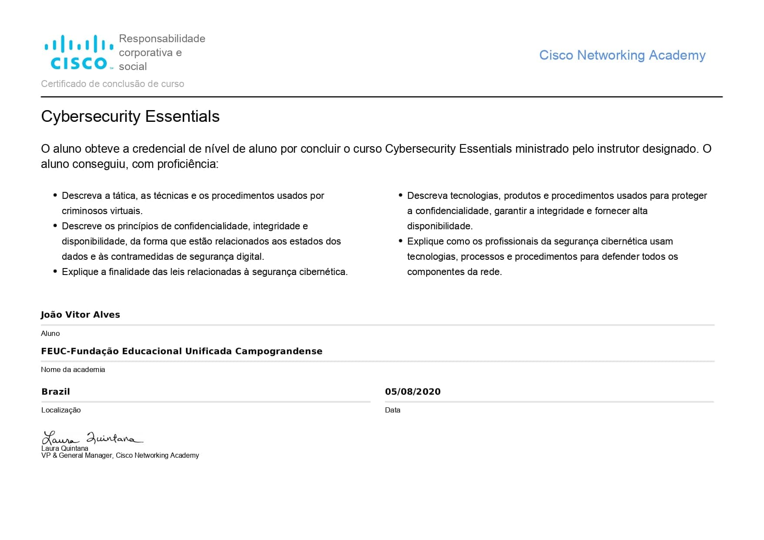The image size is (764, 540).
Task: Click the 'Nome da academia' label
Action: click(73, 369)
